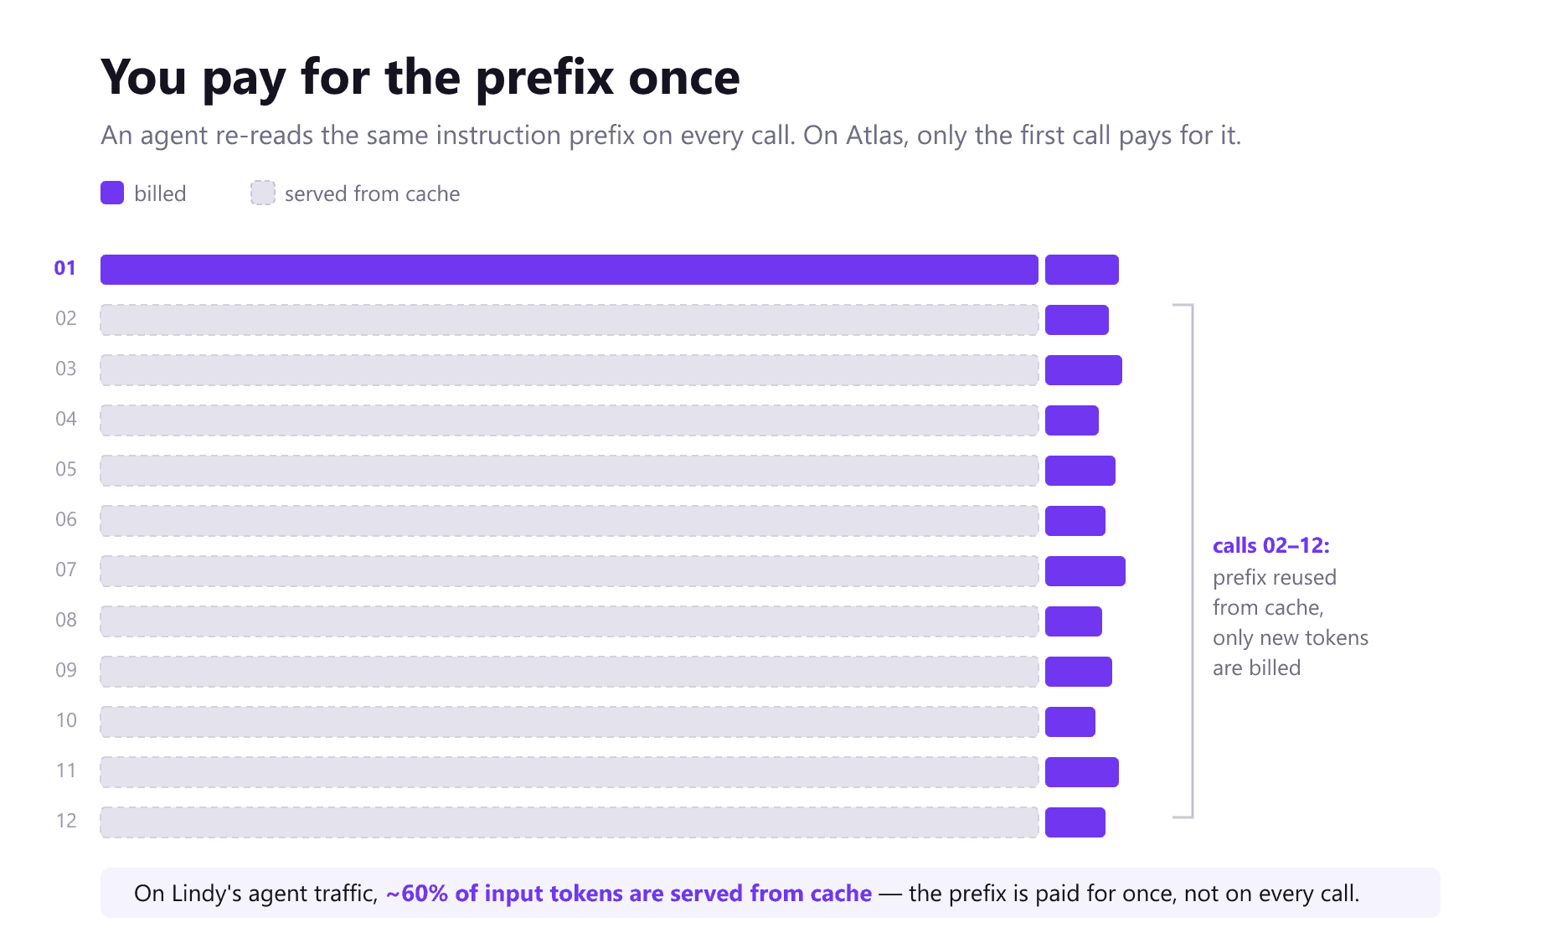1541x938 pixels.
Task: Click the purple billed legend swatch
Action: click(x=112, y=193)
